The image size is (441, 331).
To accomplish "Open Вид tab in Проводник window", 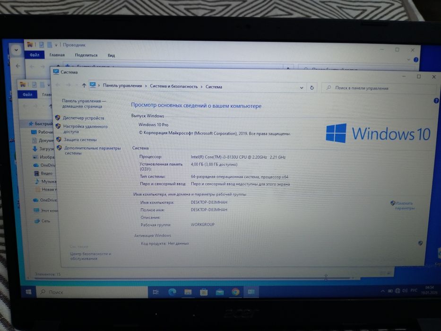I will tap(112, 55).
